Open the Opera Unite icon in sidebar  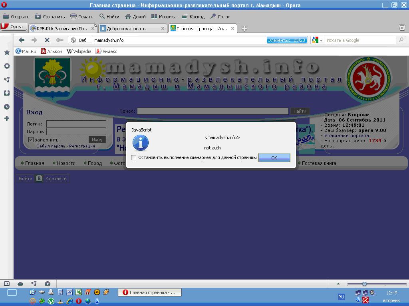(x=7, y=79)
